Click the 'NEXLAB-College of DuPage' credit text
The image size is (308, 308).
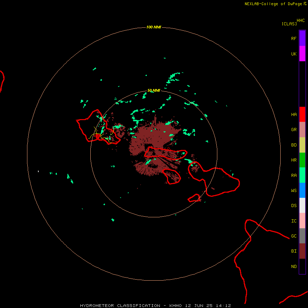273,4
